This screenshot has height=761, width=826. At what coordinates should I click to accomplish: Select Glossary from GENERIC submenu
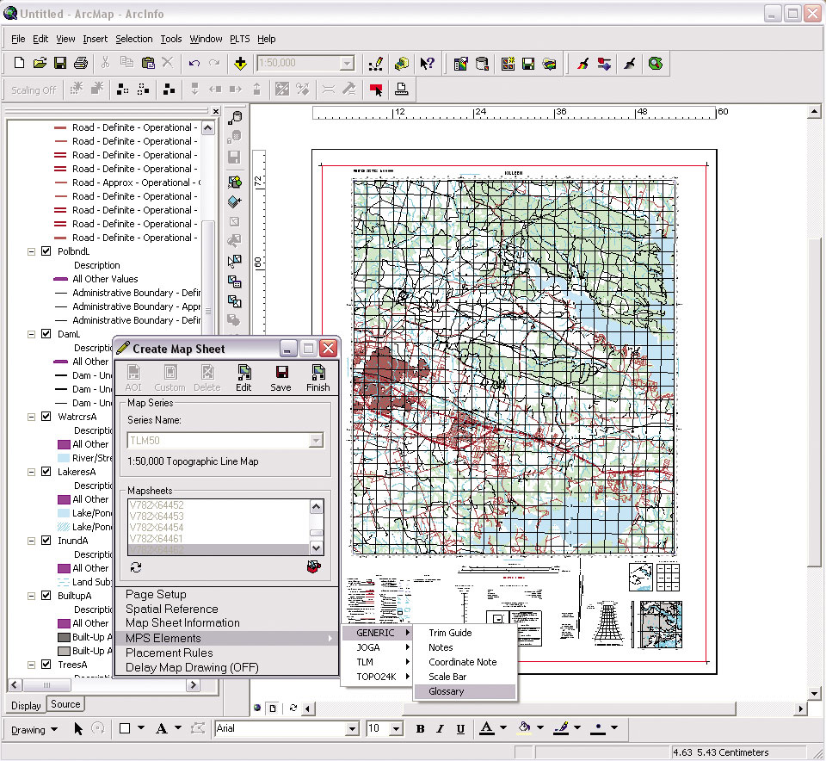click(x=465, y=691)
